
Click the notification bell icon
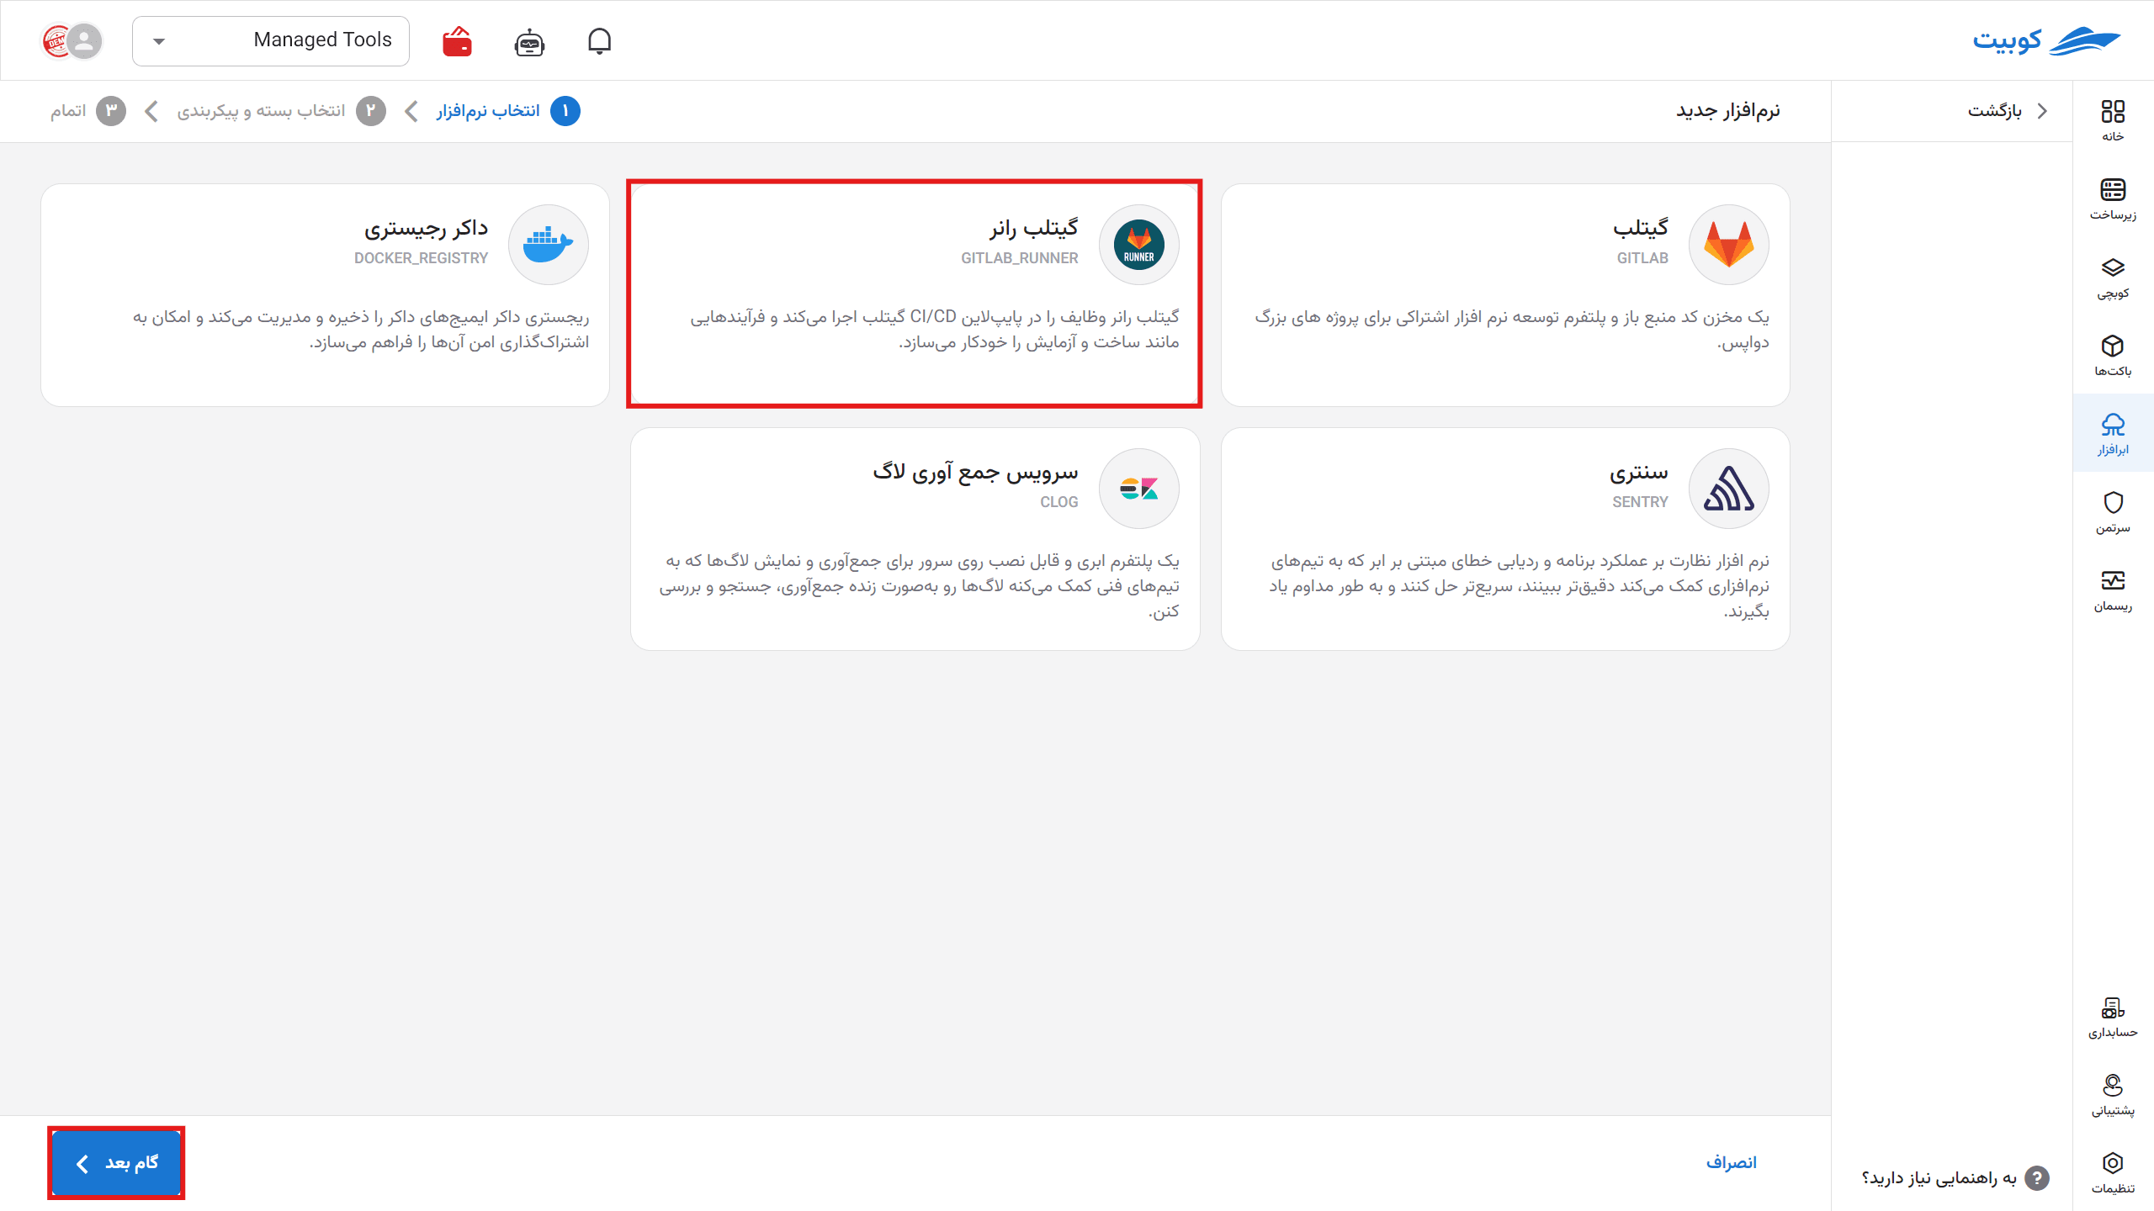[x=599, y=40]
